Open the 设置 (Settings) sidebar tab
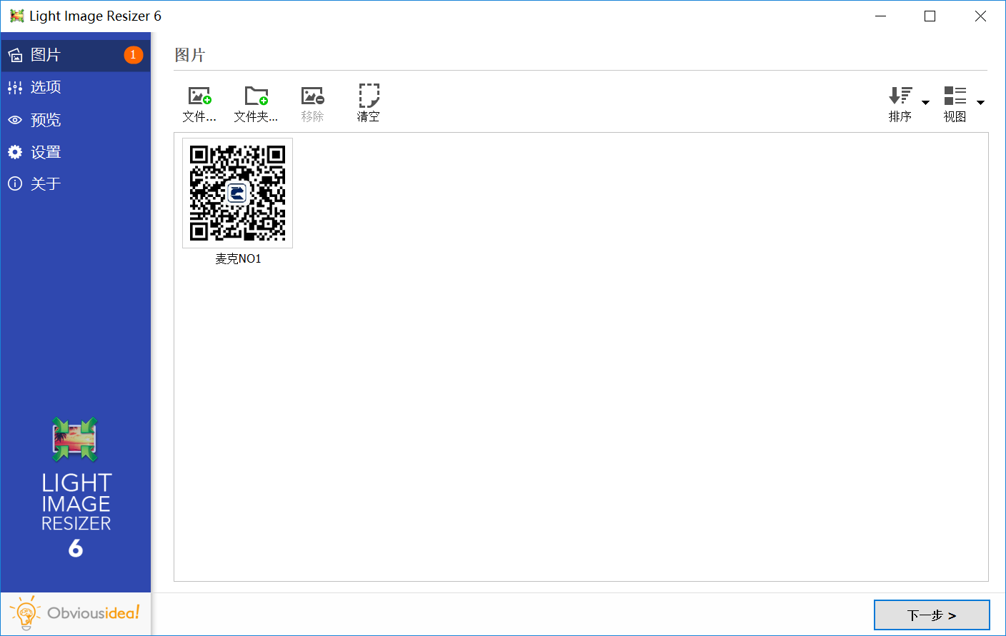The image size is (1006, 636). pyautogui.click(x=76, y=152)
